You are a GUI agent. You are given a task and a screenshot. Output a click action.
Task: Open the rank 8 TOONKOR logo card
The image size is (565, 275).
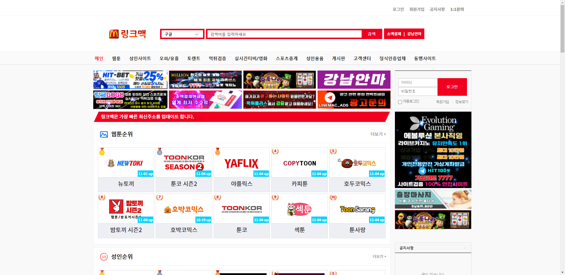pos(242,209)
